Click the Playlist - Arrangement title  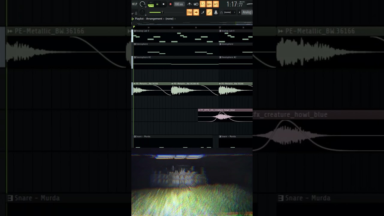[x=148, y=19]
